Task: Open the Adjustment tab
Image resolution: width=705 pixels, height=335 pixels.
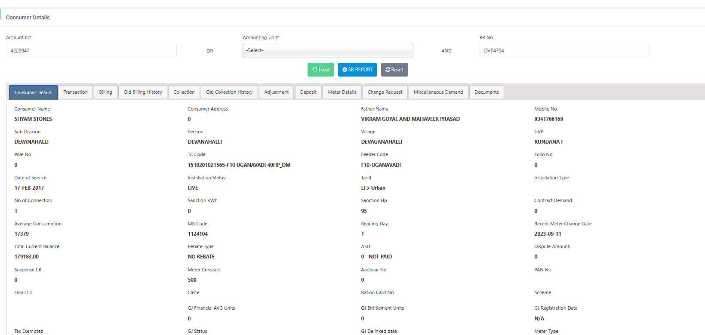Action: click(277, 92)
